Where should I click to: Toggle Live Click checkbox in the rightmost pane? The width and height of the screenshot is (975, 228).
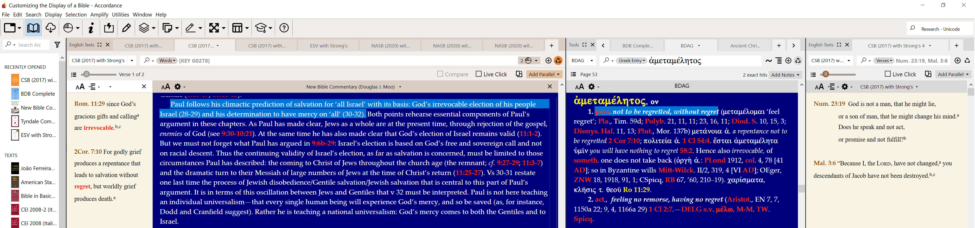[888, 74]
